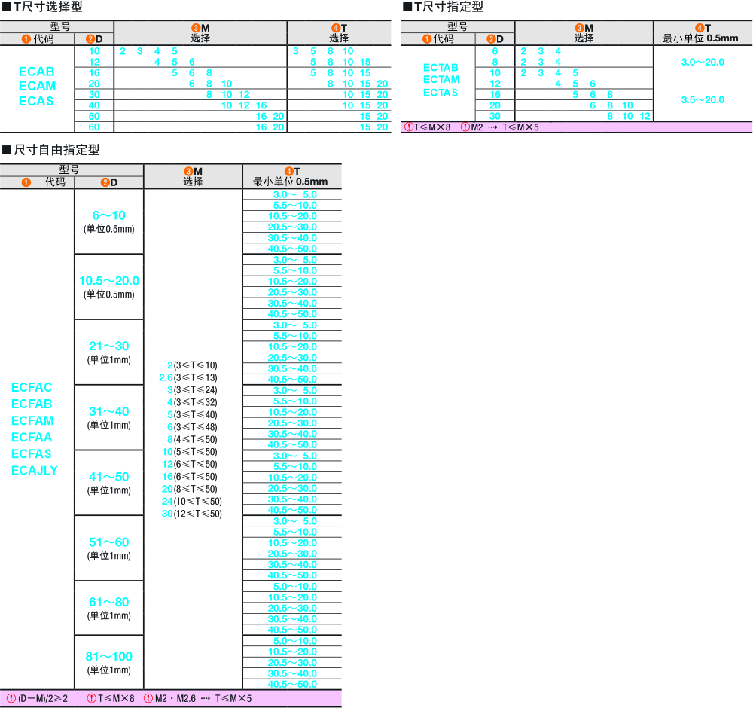Select the 3.5～20.0 T range cell
Image resolution: width=753 pixels, height=708 pixels.
click(702, 99)
